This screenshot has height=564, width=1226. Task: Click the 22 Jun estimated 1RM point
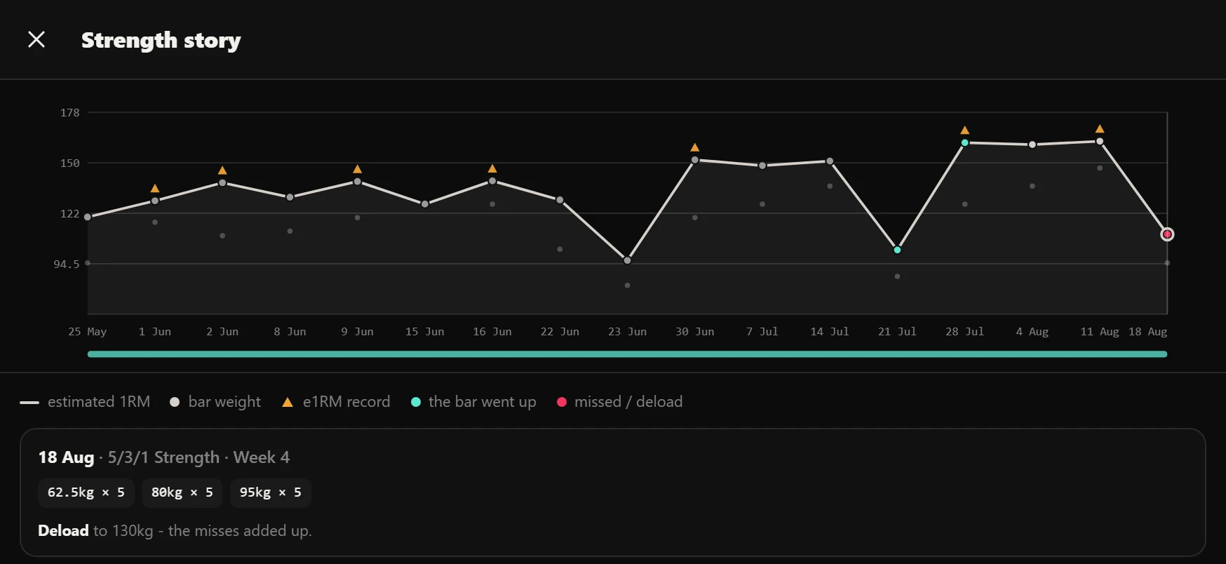coord(560,200)
